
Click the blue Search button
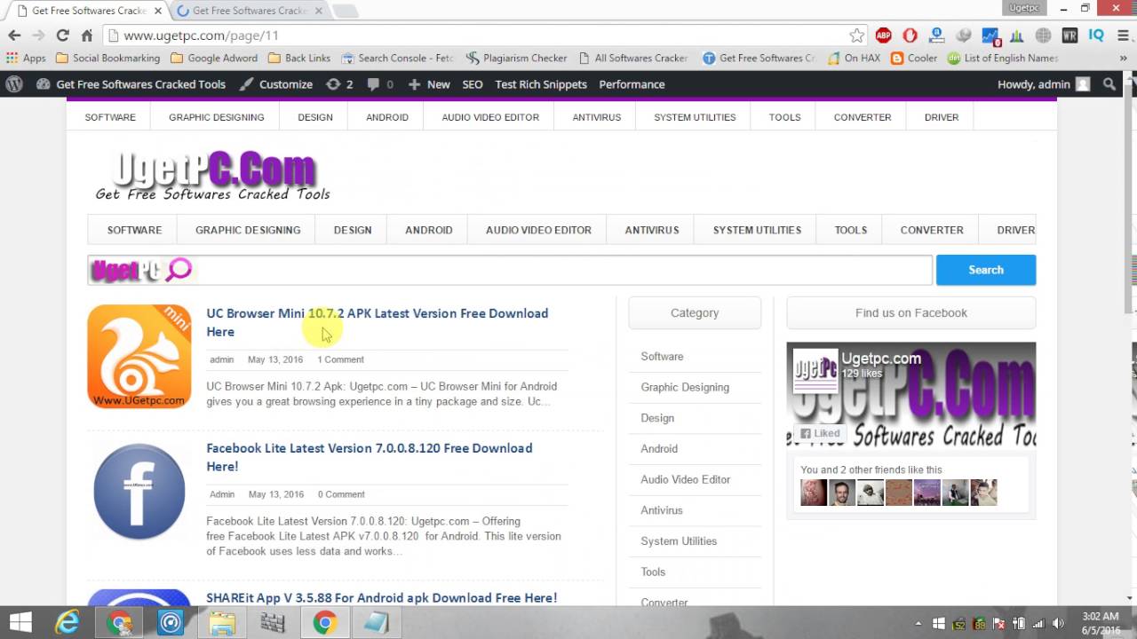986,270
